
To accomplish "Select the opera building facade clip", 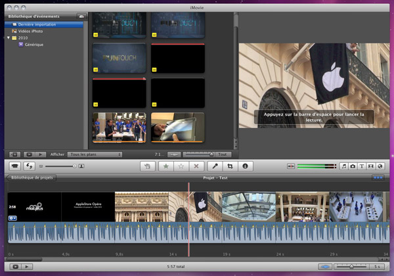I will pyautogui.click(x=142, y=207).
